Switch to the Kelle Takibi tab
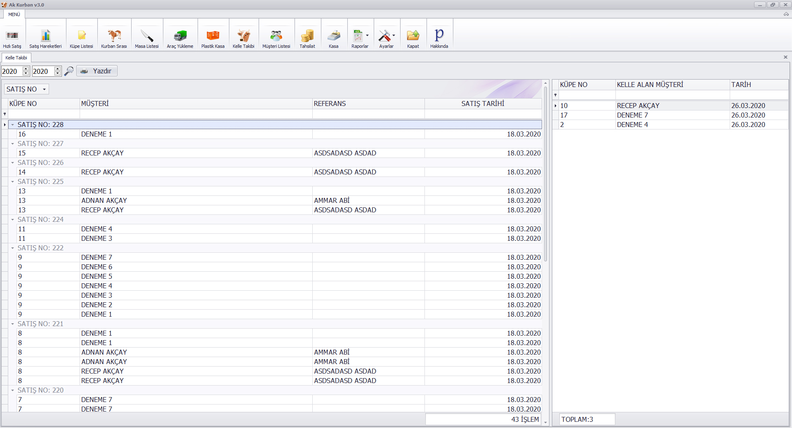The height and width of the screenshot is (428, 792). pos(16,58)
